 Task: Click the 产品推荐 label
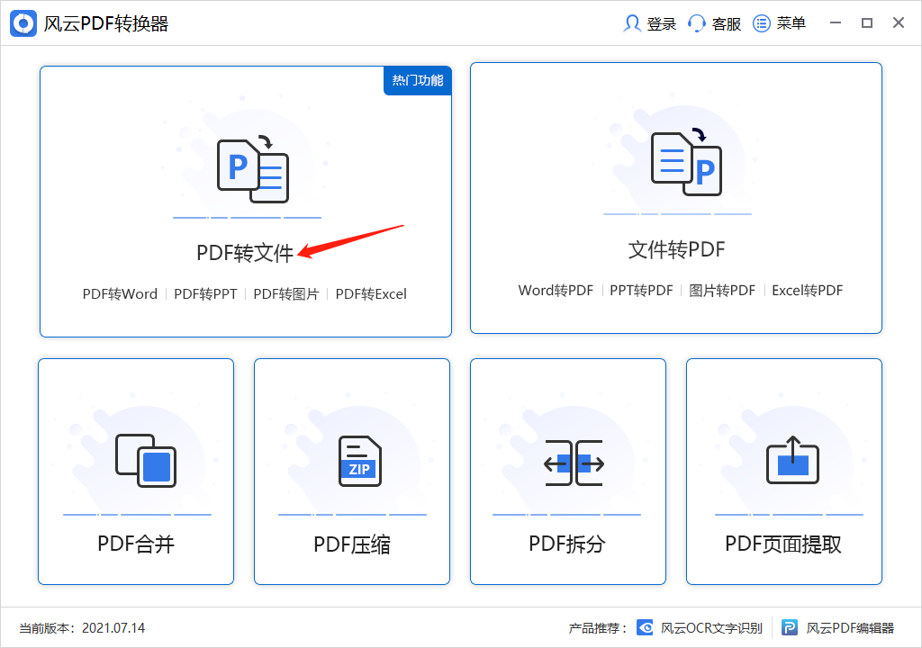click(x=598, y=628)
